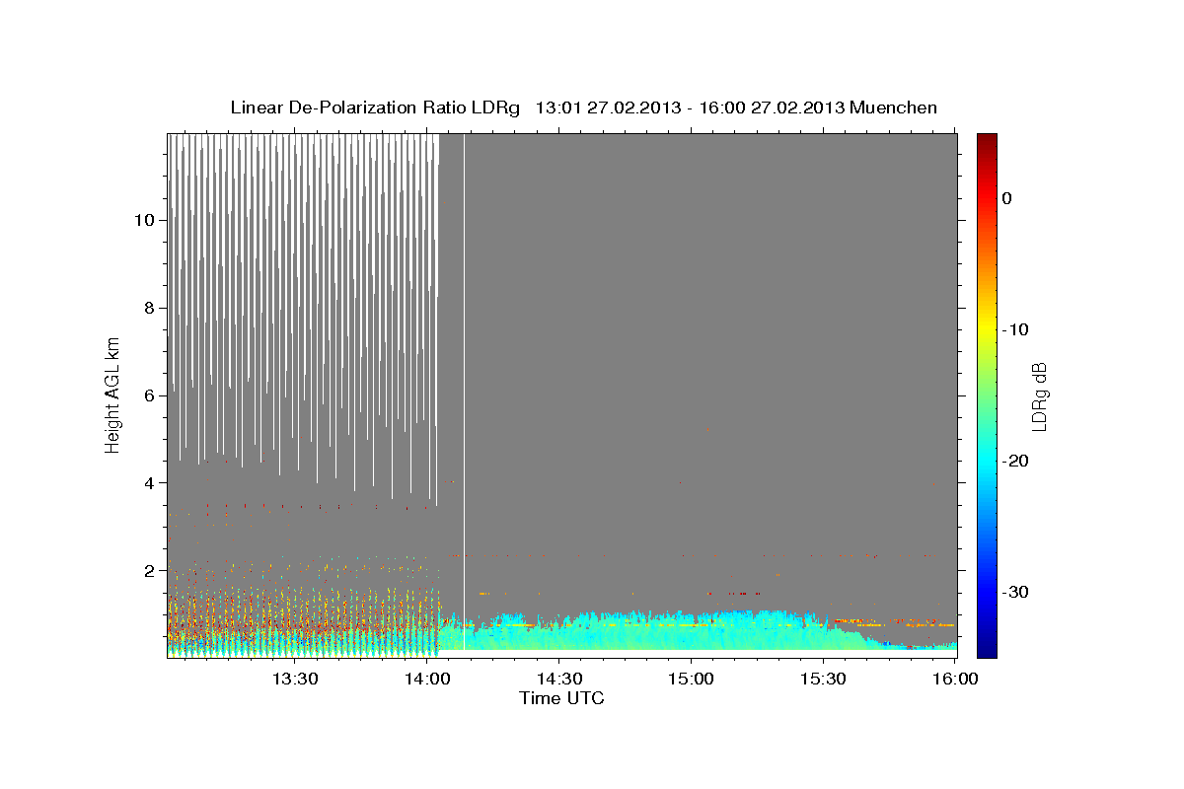
Task: Click the plot title "Linear De-Polarization Ratio LDRg"
Action: [x=375, y=108]
